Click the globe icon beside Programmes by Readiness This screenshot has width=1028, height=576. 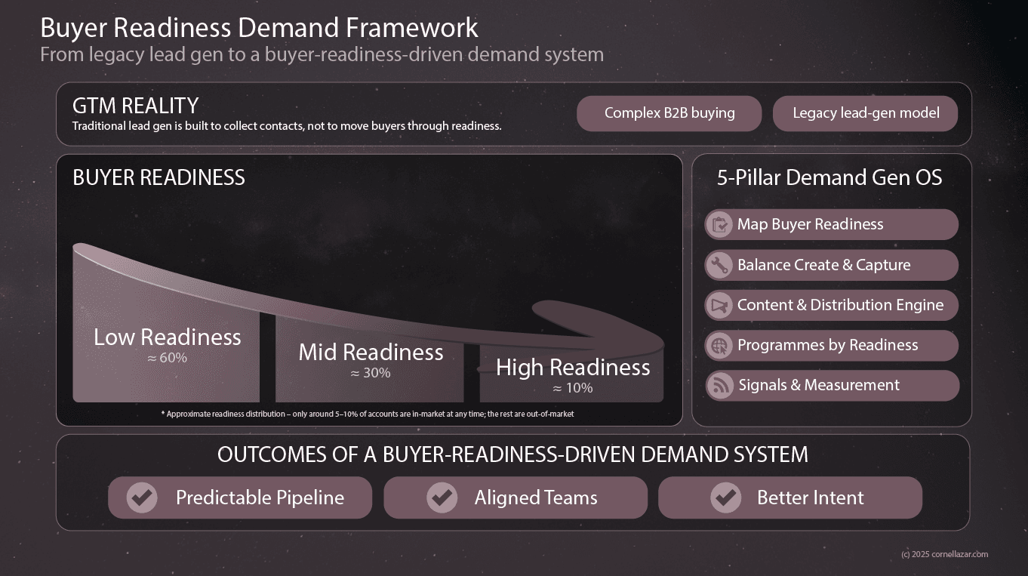coord(719,346)
